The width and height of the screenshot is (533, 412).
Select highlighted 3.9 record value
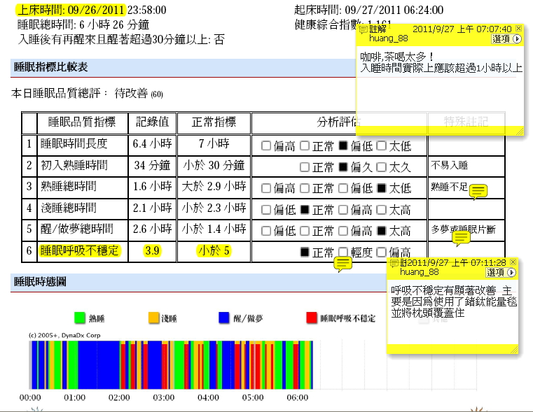152,251
